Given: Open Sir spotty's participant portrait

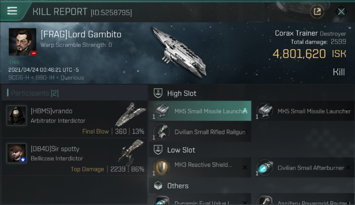Looking at the screenshot, I should click(x=17, y=153).
